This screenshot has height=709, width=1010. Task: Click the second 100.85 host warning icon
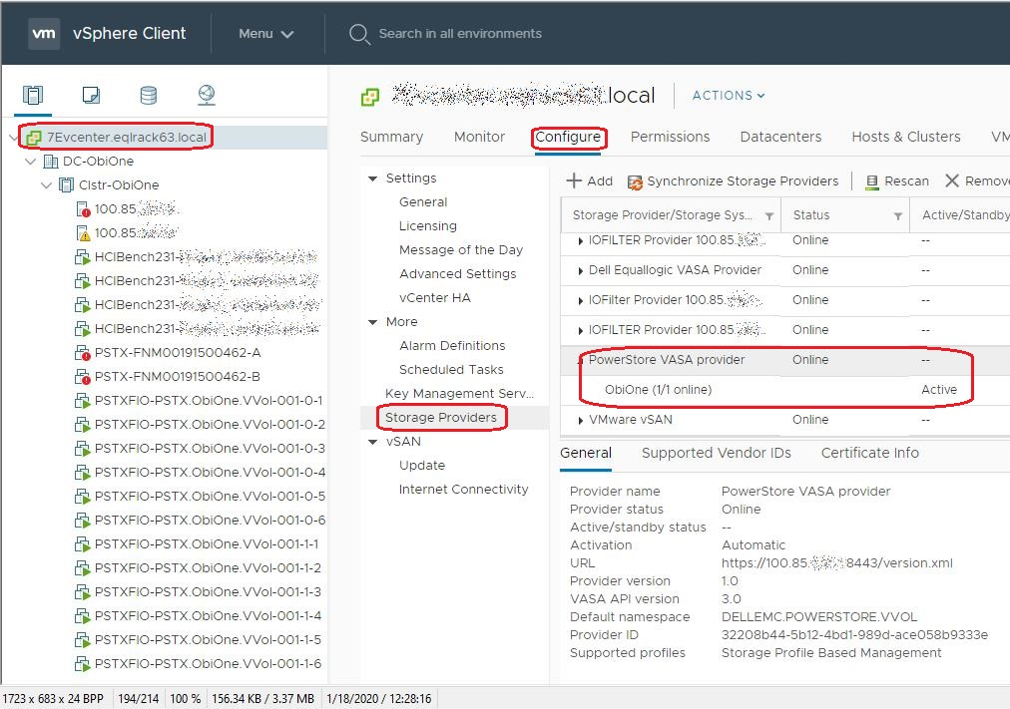(x=83, y=233)
